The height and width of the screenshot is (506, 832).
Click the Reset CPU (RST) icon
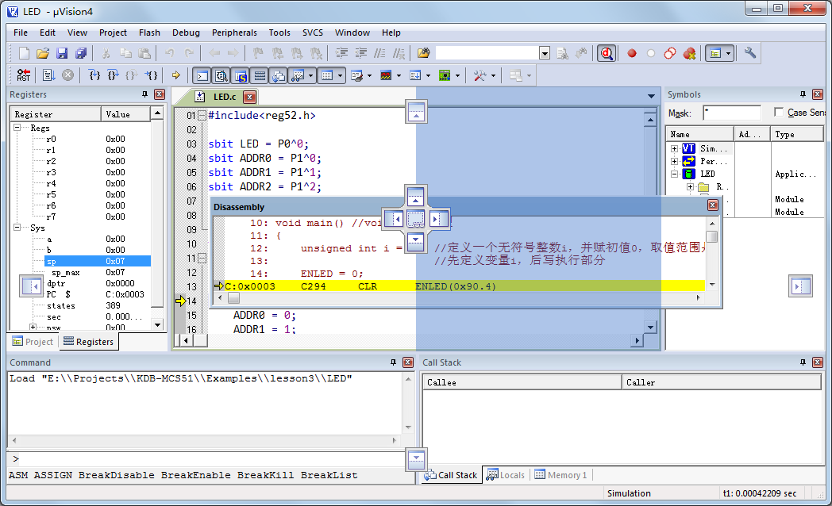[x=24, y=75]
